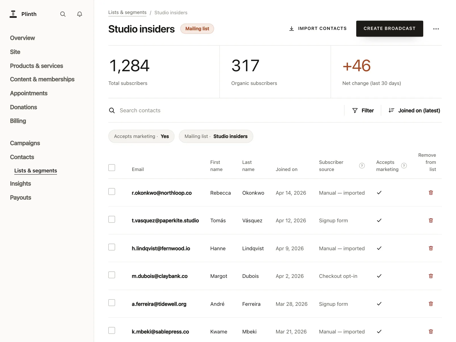456x342 pixels.
Task: Go to Campaigns
Action: click(x=25, y=143)
